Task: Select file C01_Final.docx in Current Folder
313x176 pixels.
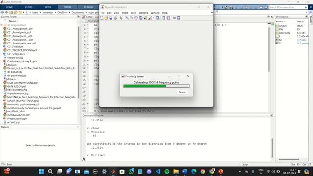Action: pyautogui.click(x=15, y=47)
